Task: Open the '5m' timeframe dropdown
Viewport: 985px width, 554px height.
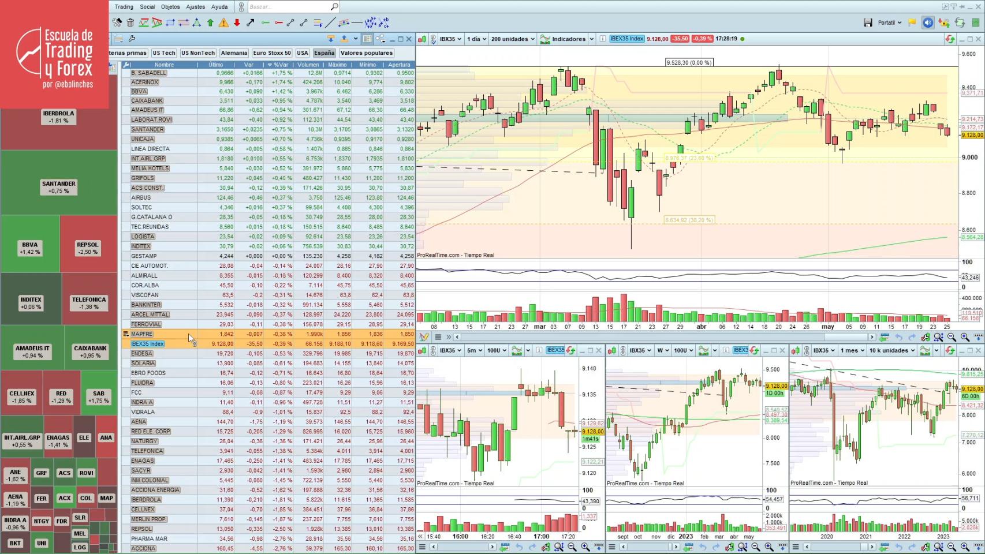Action: pos(475,350)
